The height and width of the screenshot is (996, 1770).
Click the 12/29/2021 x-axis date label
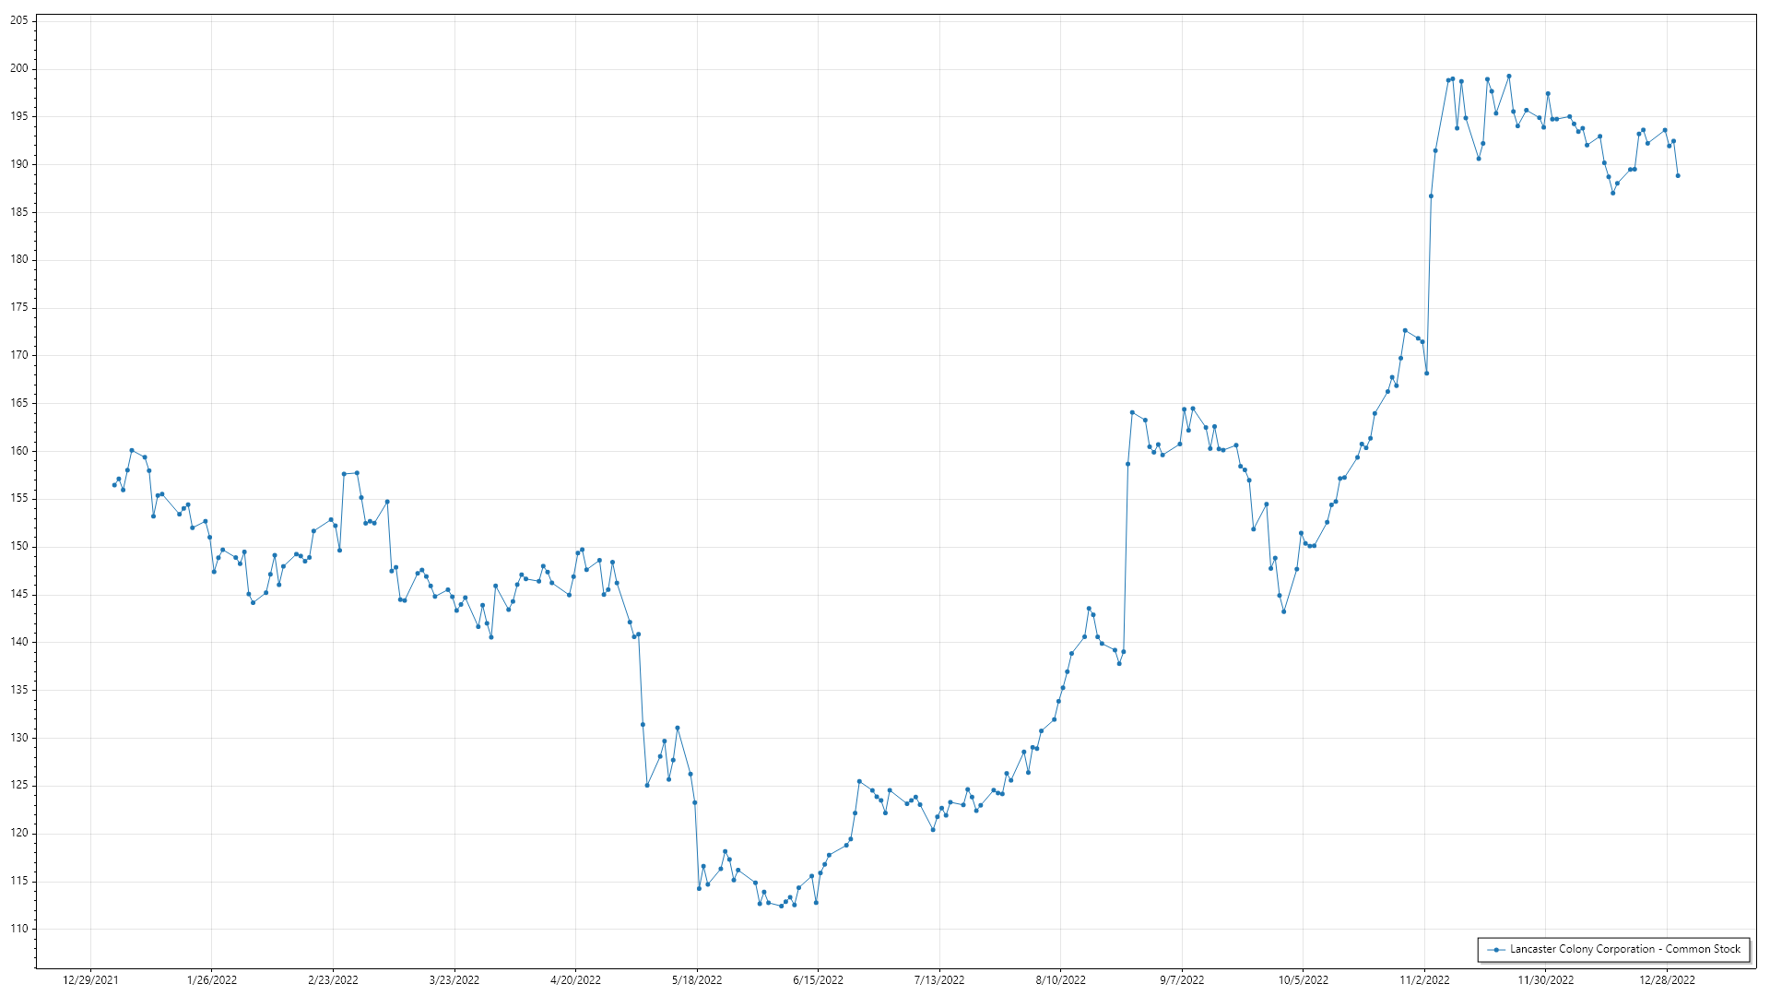pos(90,980)
